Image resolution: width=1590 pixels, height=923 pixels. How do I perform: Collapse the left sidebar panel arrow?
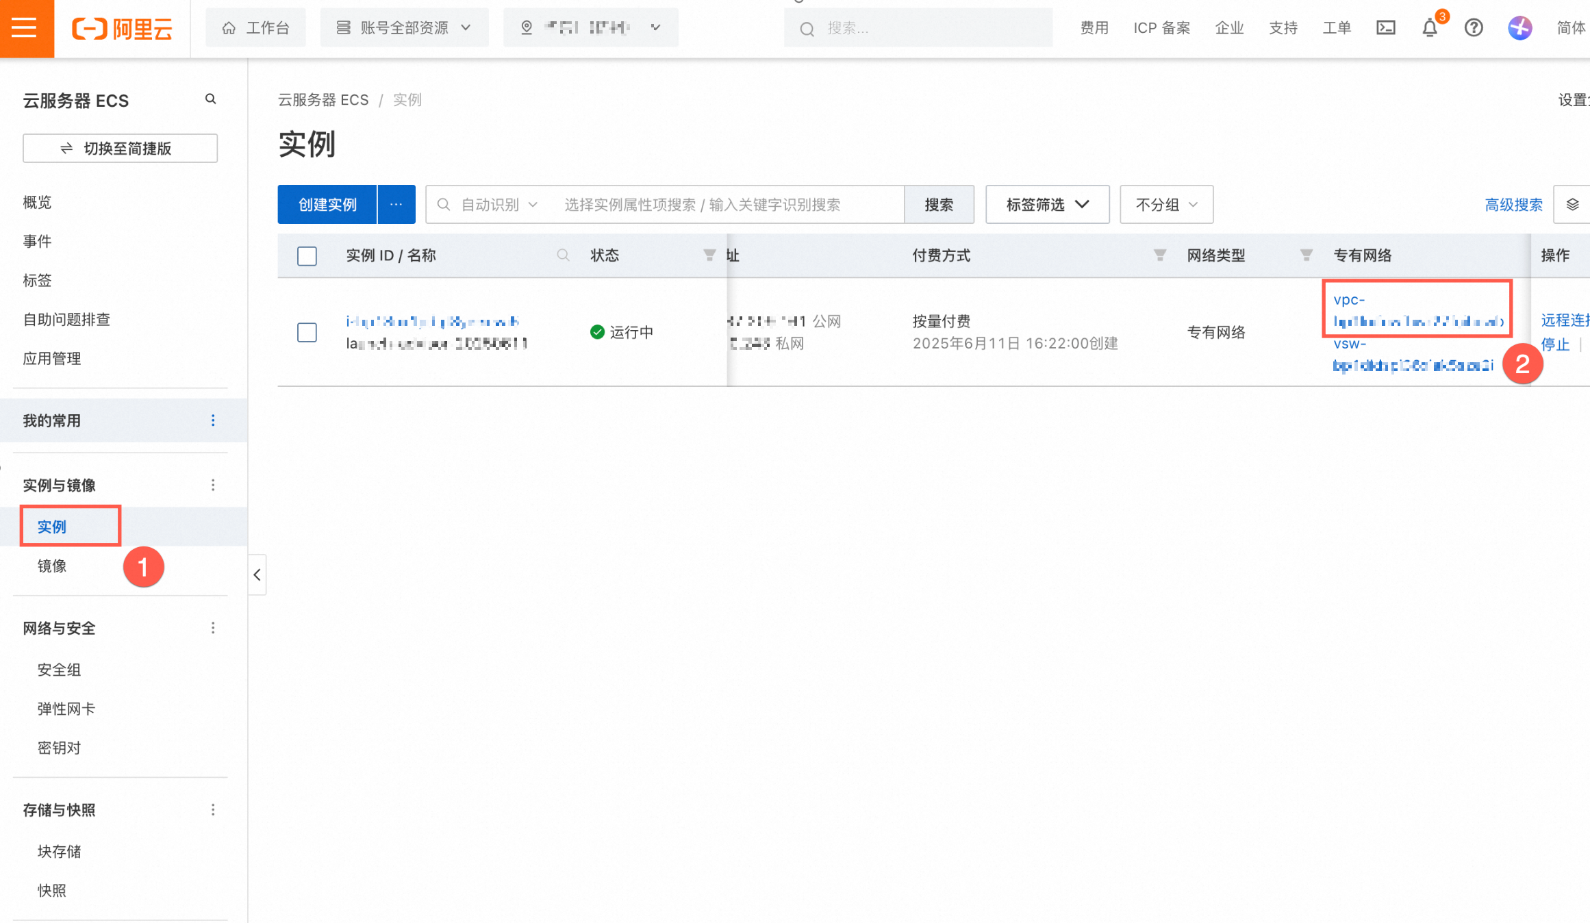[257, 575]
